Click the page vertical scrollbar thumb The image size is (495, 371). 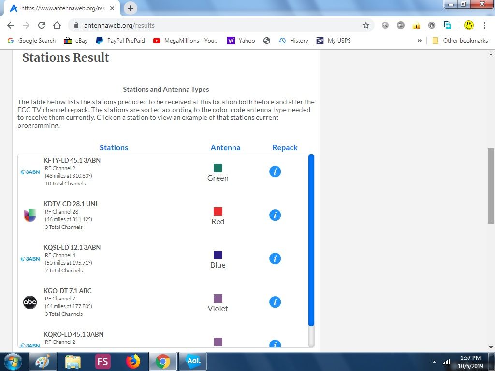click(491, 186)
